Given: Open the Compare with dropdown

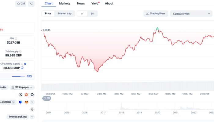Looking at the screenshot, I should 190,13.
